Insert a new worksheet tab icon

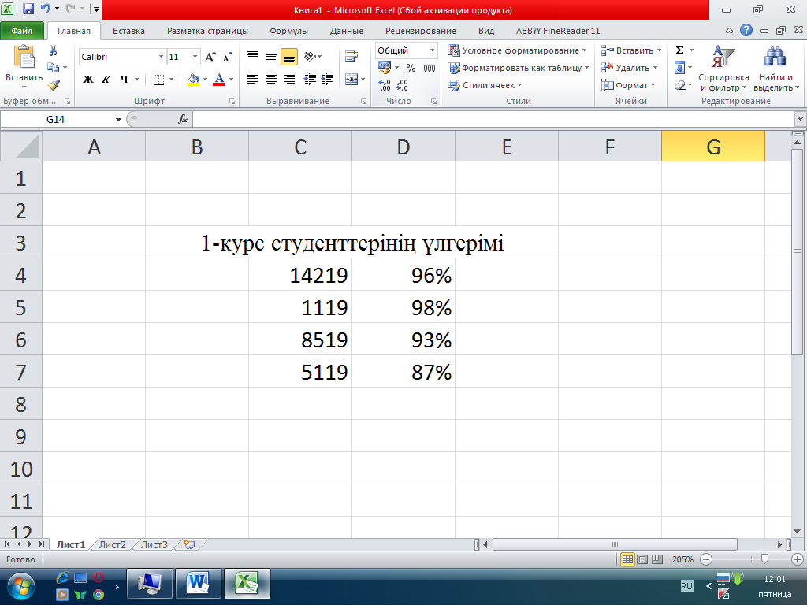pos(189,544)
